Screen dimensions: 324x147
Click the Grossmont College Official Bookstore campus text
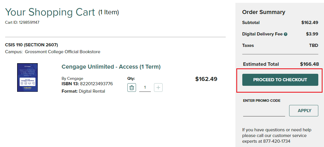[x=62, y=52]
